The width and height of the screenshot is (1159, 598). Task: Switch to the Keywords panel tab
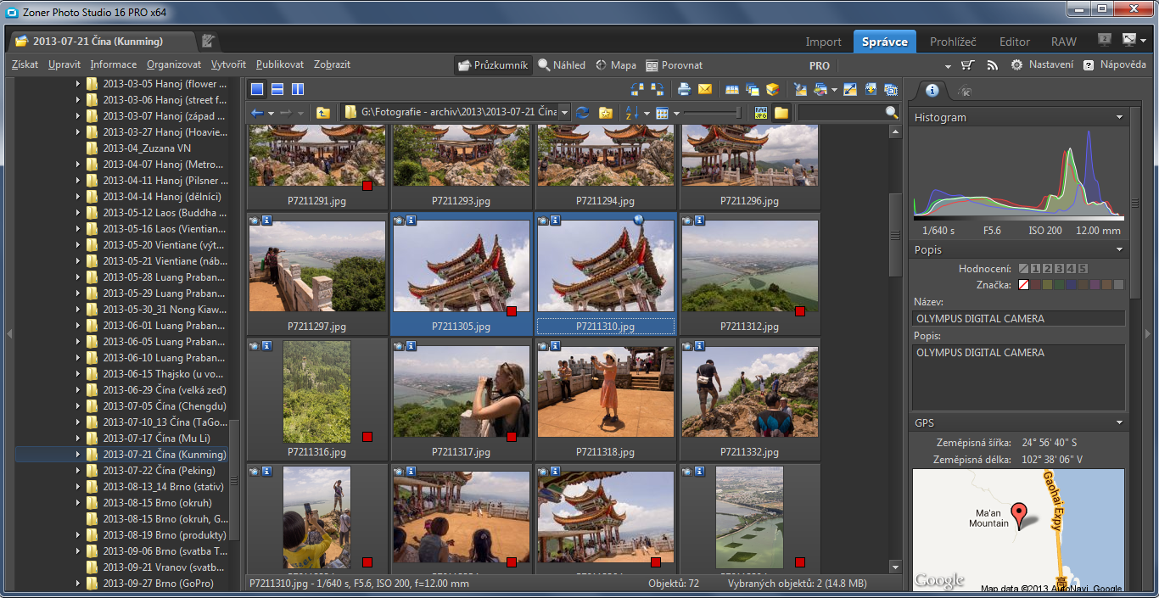pyautogui.click(x=964, y=91)
